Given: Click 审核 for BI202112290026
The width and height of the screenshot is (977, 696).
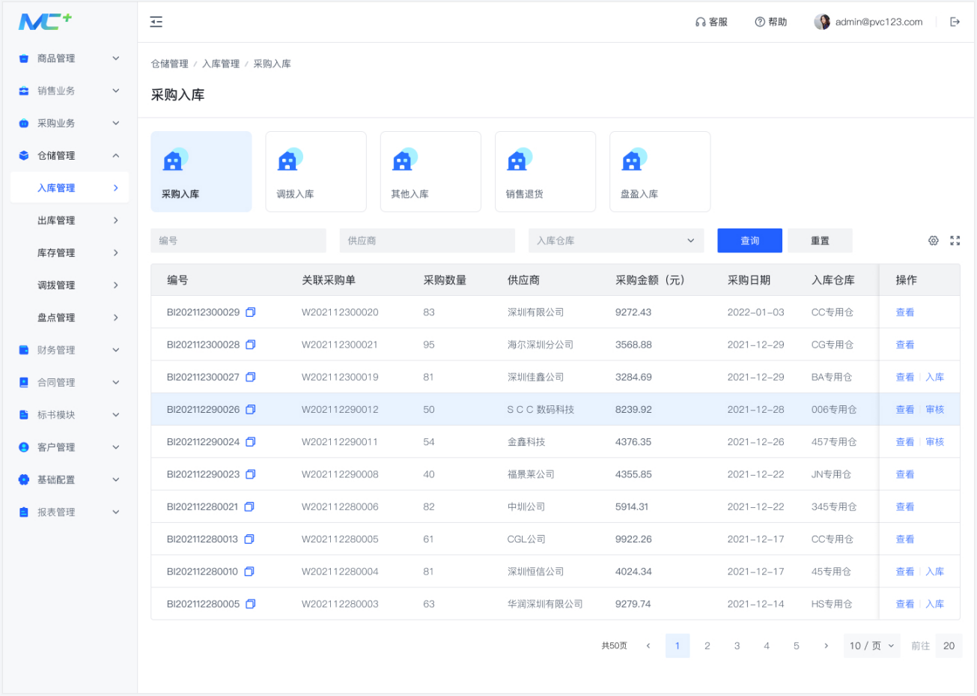Looking at the screenshot, I should click(x=935, y=409).
